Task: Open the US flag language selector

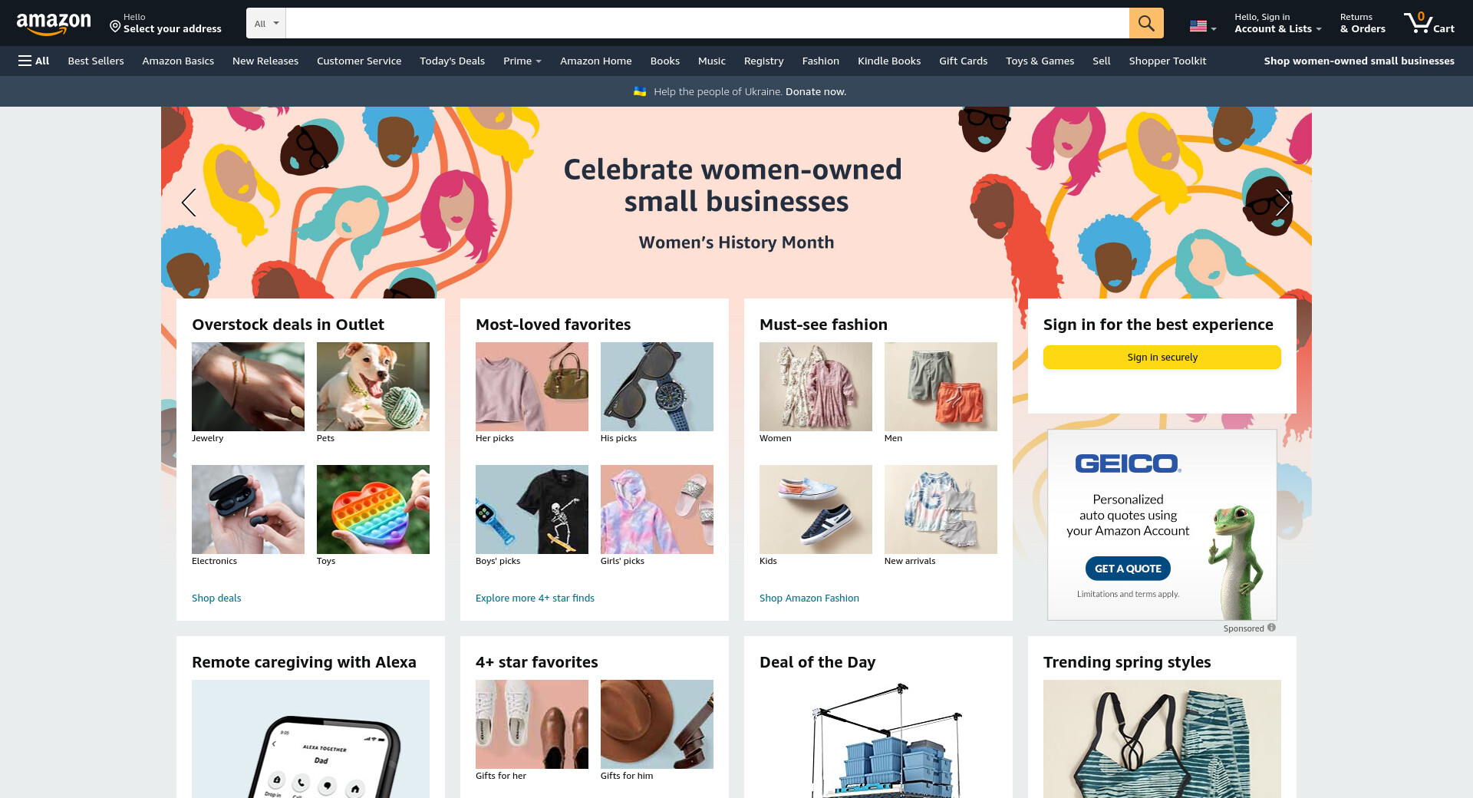Action: pos(1203,26)
